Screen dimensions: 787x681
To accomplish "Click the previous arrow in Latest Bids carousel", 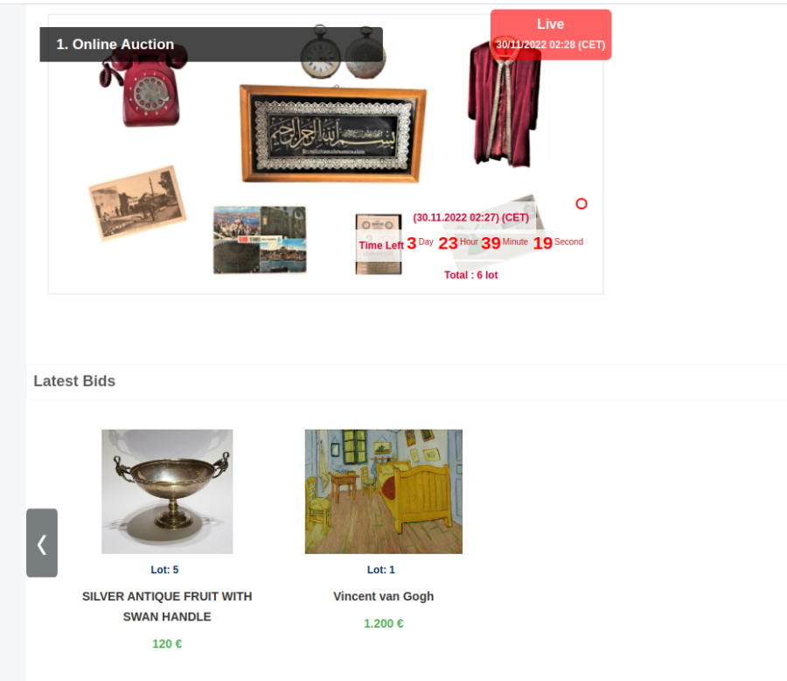I will pyautogui.click(x=42, y=543).
